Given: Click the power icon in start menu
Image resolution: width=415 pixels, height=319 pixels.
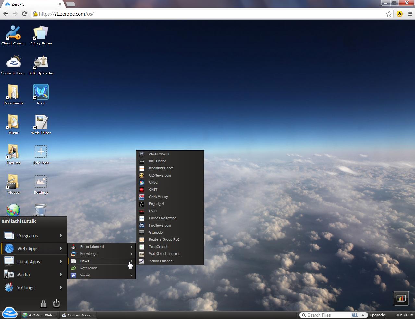Looking at the screenshot, I should (x=56, y=303).
